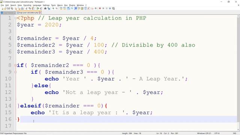Screen dimensions: 240x135
Task: Collapse the if block fold at line 8
Action: 16,65
